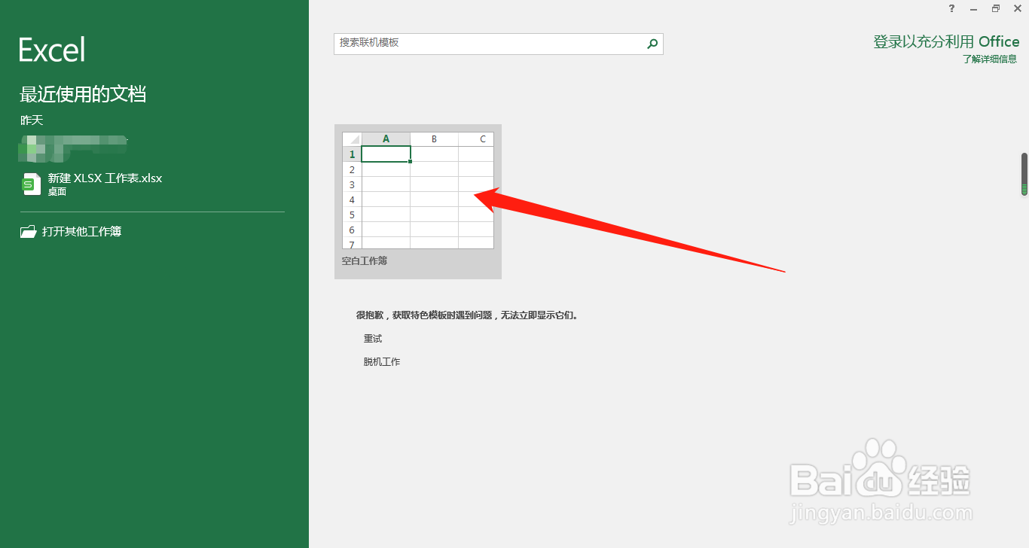Click the vertical scrollbar thumb

coord(1024,175)
